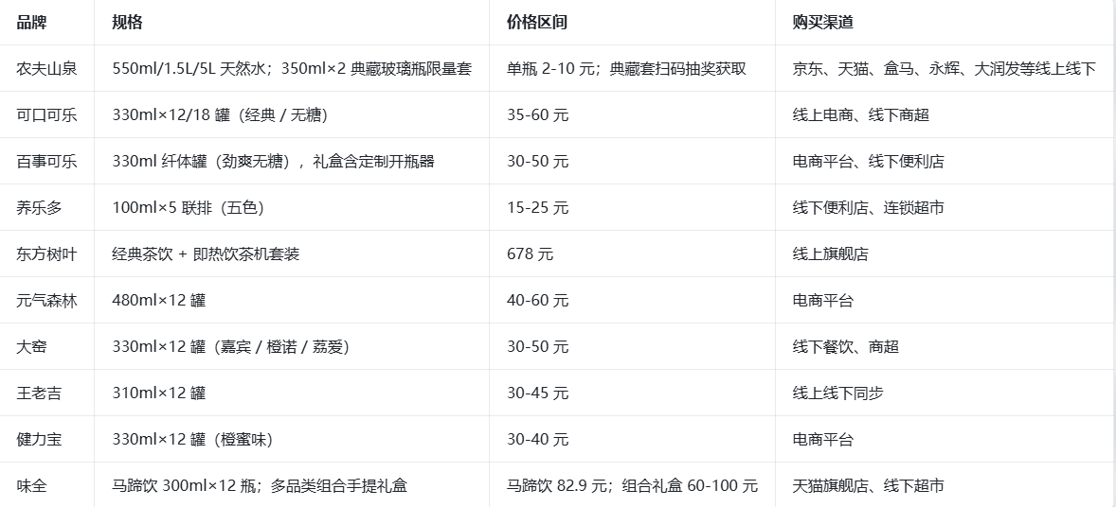Select the 养乐多 brand cell

click(40, 207)
